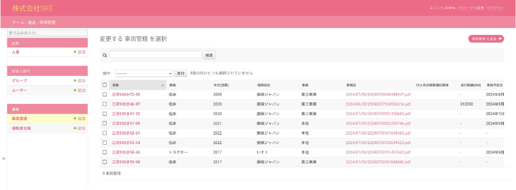Open PDF 20240709132549523.pdf
This screenshot has height=190, width=516.
[378, 142]
